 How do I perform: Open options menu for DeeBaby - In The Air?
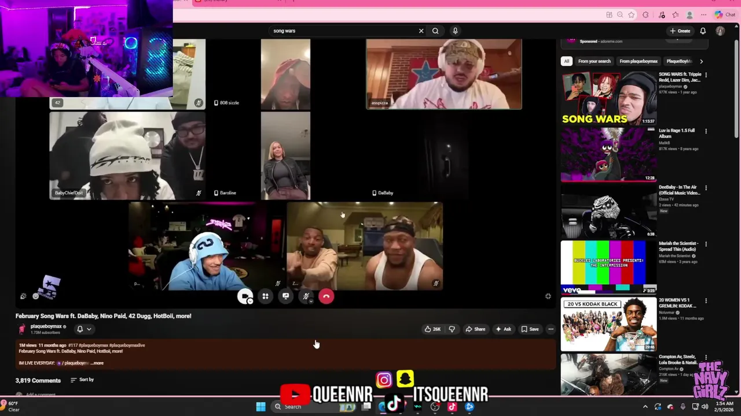706,188
